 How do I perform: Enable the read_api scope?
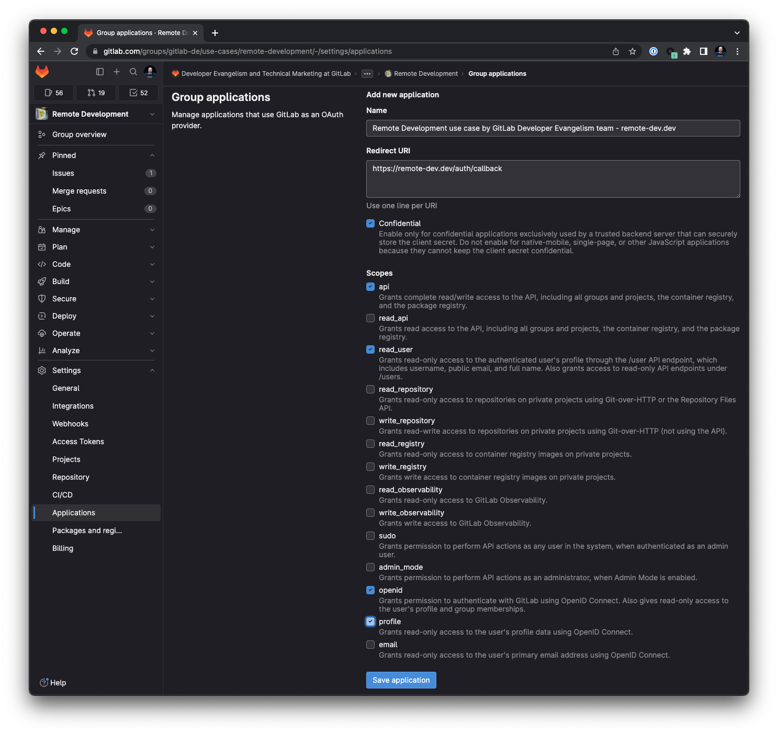click(370, 318)
